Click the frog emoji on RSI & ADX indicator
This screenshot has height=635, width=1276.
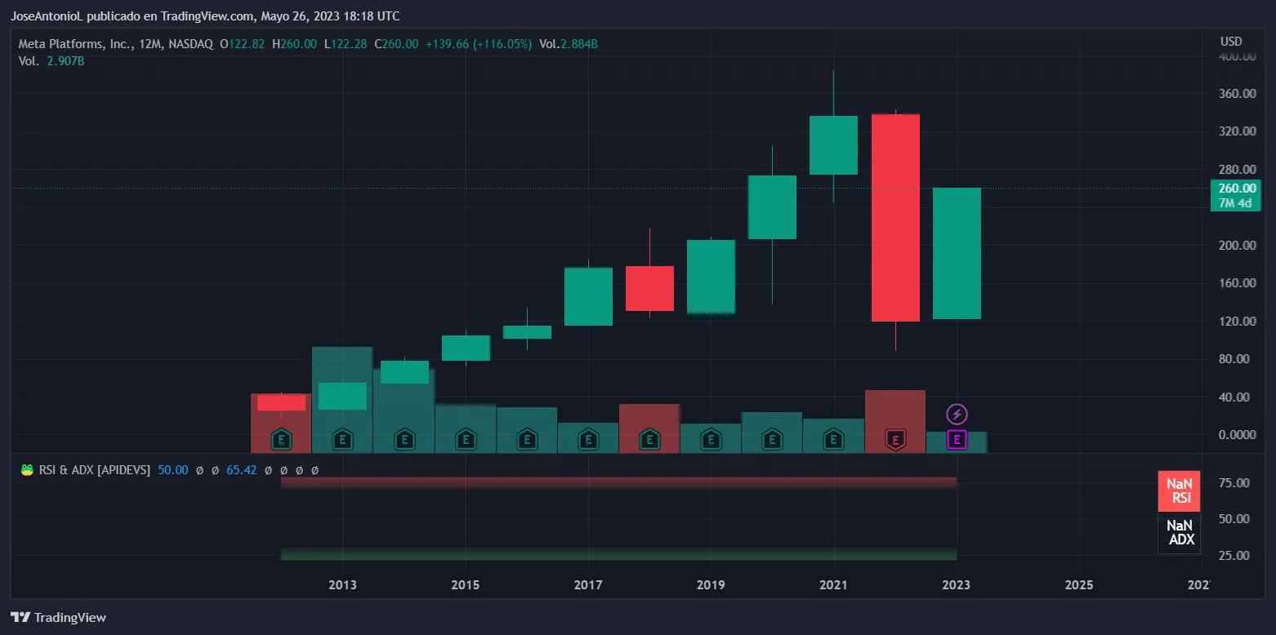tap(25, 469)
